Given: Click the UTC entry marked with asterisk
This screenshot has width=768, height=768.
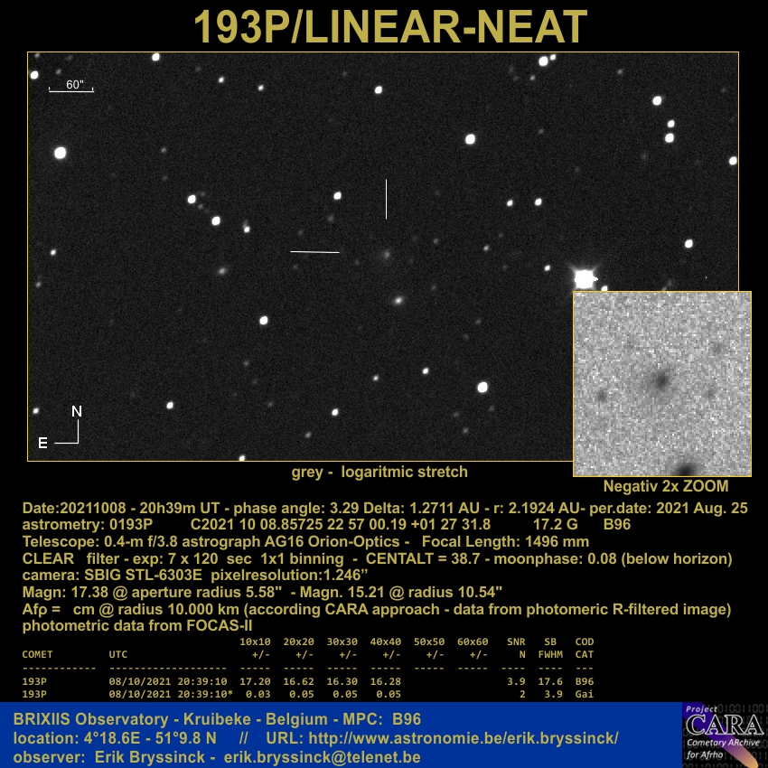Looking at the screenshot, I should (171, 694).
